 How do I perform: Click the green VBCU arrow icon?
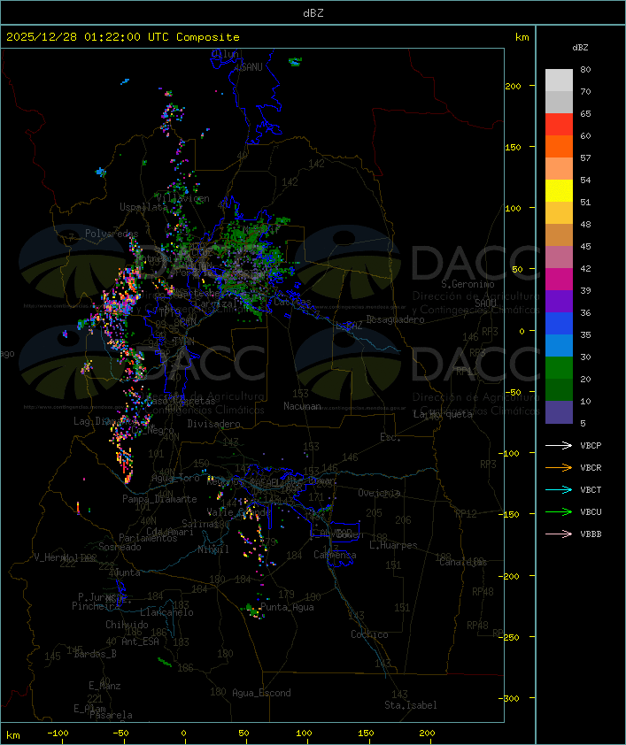click(x=559, y=511)
